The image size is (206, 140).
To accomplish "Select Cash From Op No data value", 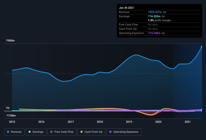I will click(153, 29).
